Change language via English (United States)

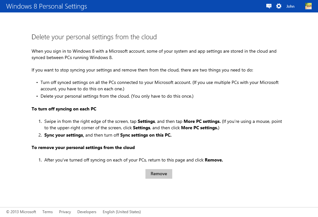pyautogui.click(x=122, y=212)
